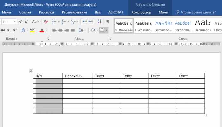Align text to the right
The height and width of the screenshot is (127, 222).
point(67,30)
